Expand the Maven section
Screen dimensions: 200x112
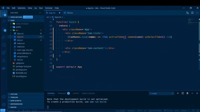[x=13, y=107]
